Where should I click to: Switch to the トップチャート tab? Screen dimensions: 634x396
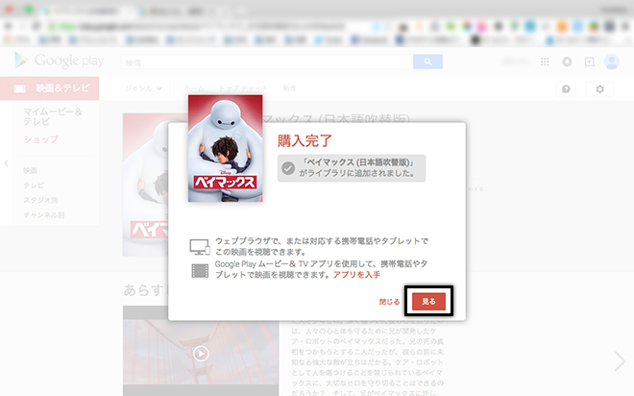pos(243,88)
